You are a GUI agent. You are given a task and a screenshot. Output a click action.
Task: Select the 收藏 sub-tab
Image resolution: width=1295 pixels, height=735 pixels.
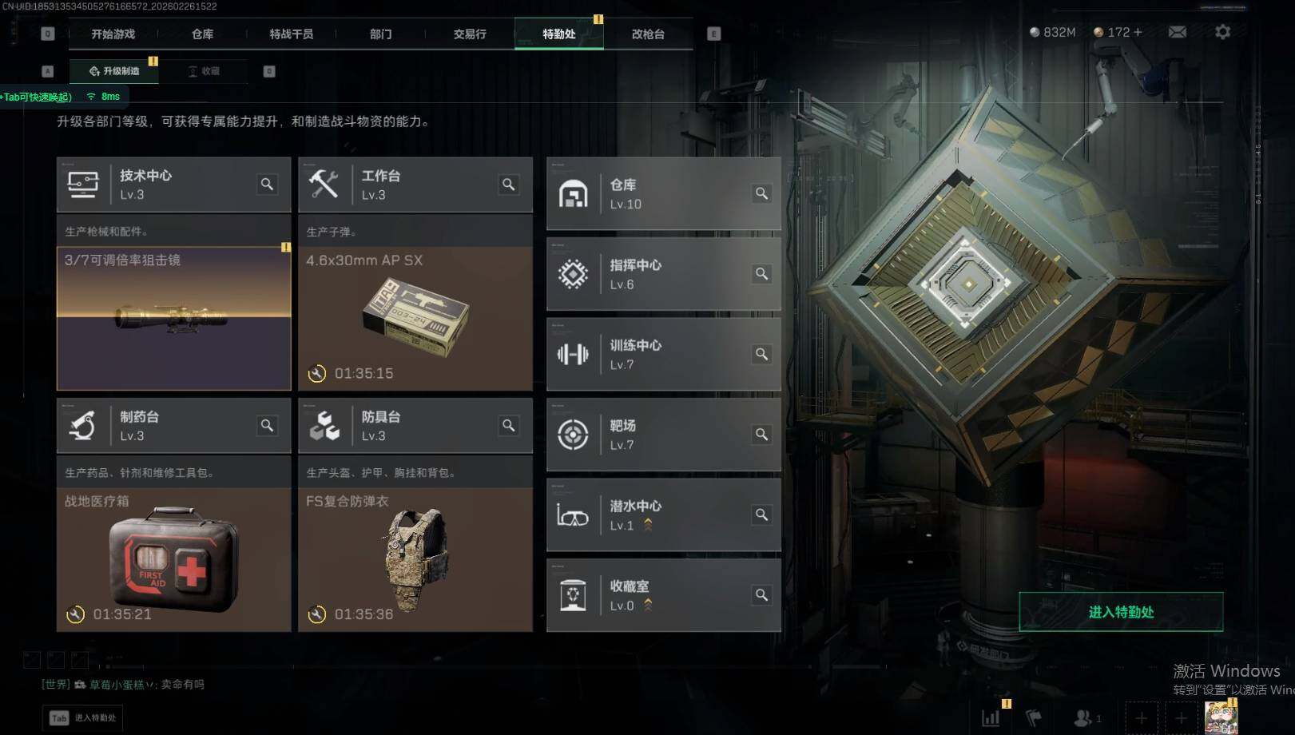pyautogui.click(x=204, y=71)
